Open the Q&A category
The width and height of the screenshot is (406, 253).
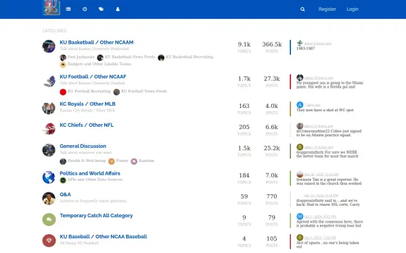click(65, 194)
